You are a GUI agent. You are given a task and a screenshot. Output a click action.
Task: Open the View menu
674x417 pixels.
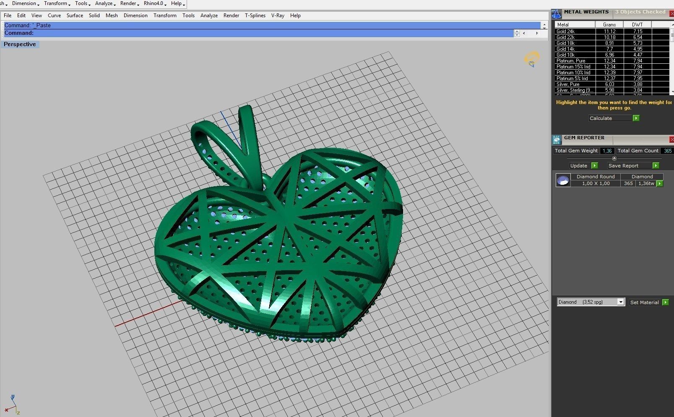pyautogui.click(x=36, y=16)
